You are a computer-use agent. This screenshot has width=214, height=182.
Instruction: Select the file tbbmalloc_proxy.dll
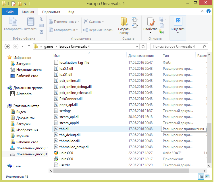pos(74,147)
